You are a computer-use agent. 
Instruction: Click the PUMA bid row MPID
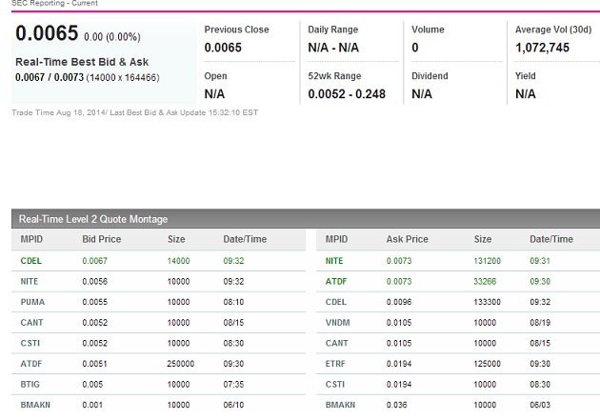click(x=32, y=302)
